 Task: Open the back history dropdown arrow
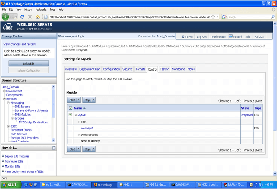coord(16,17)
